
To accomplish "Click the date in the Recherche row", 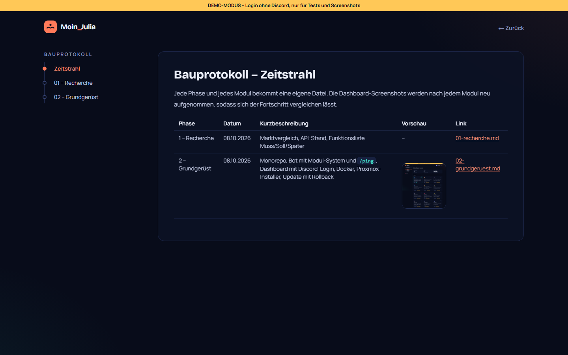I will point(237,138).
